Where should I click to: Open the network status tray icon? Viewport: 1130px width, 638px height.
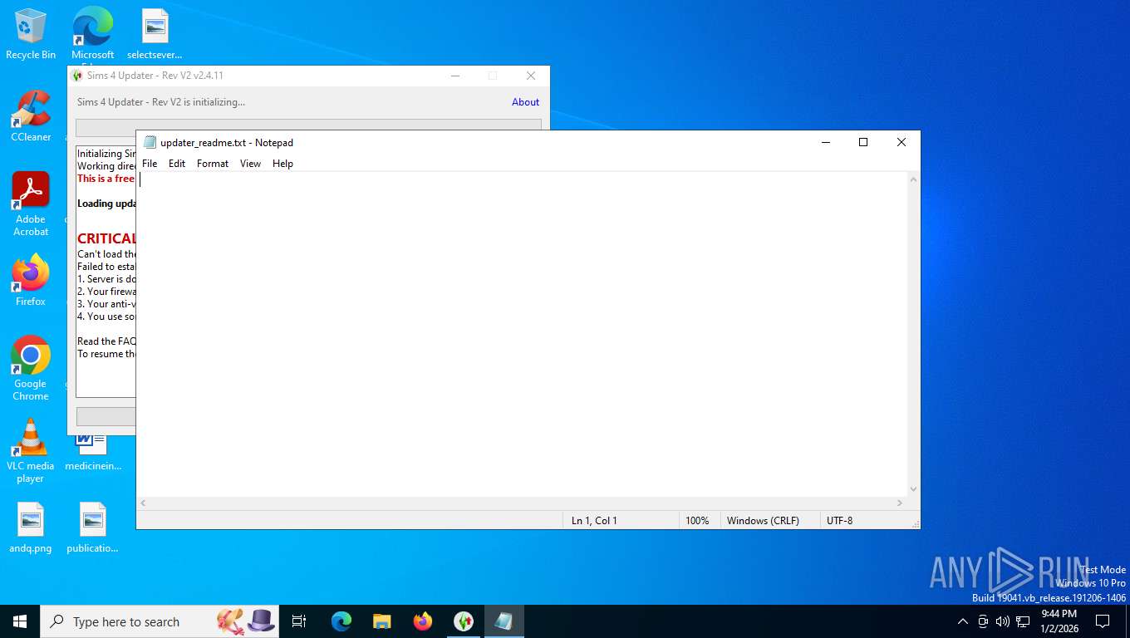click(1023, 621)
